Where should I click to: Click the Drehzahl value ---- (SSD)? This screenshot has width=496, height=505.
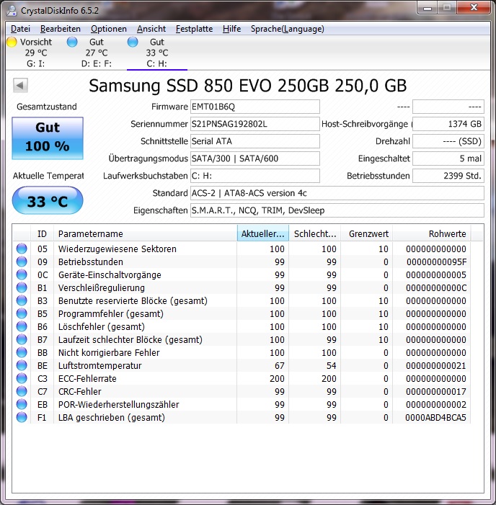click(448, 141)
